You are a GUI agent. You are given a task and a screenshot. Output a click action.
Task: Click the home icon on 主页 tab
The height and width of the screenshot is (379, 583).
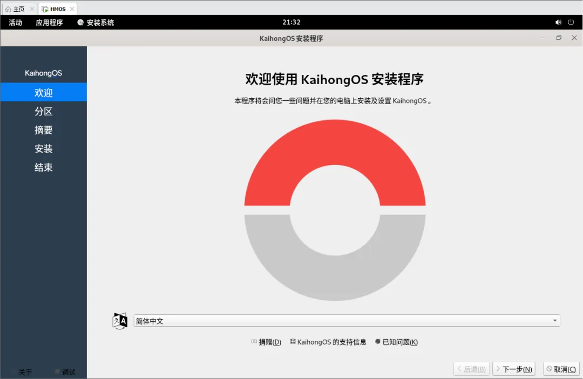click(x=8, y=9)
